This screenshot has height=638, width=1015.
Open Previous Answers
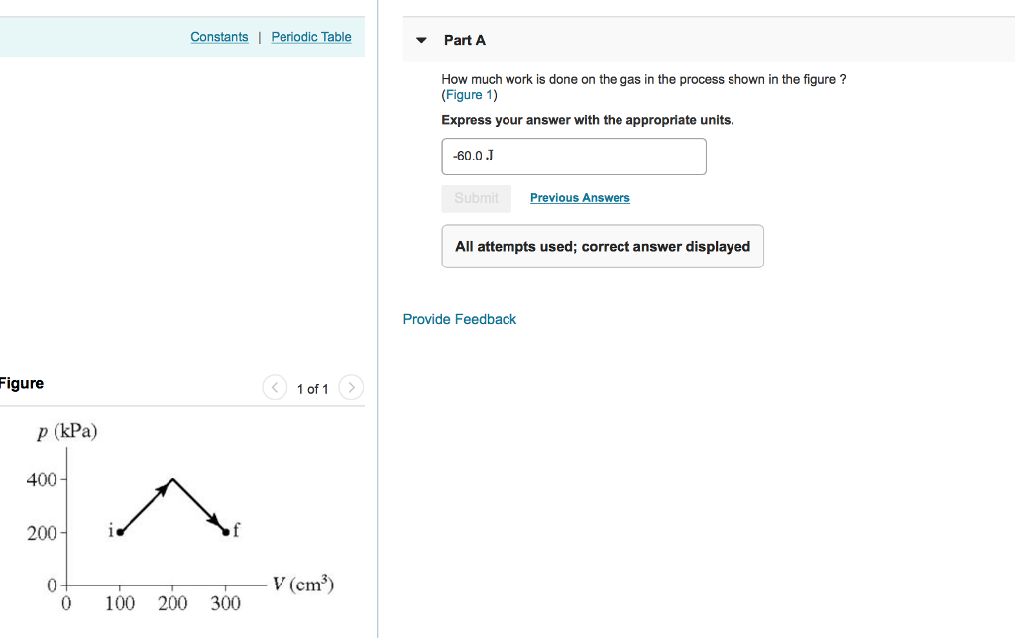pyautogui.click(x=580, y=198)
